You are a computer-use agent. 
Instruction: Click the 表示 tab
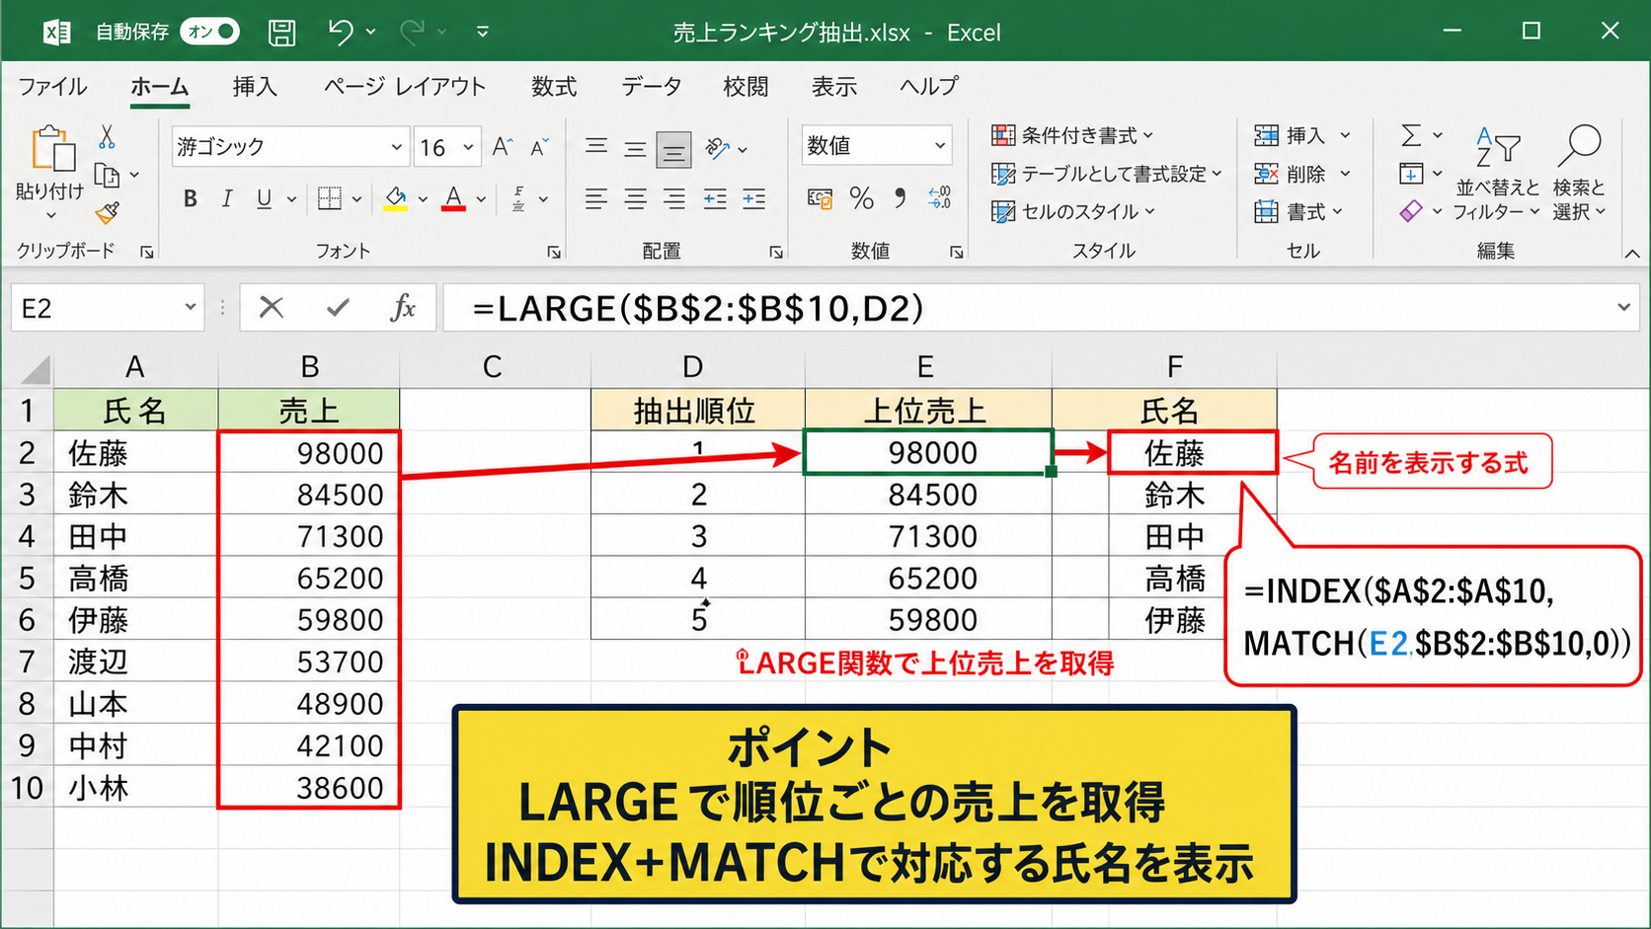[834, 87]
